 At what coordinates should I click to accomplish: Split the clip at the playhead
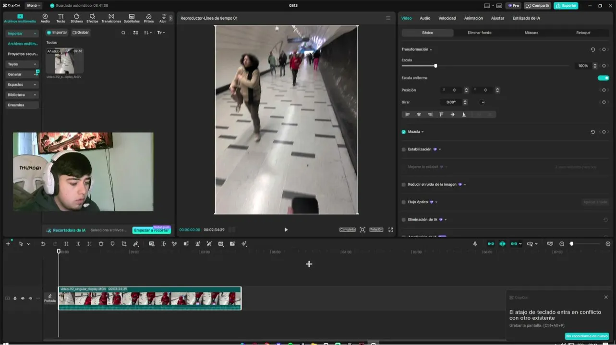point(66,244)
